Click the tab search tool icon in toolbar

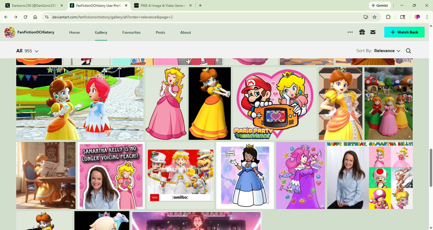[x=403, y=17]
